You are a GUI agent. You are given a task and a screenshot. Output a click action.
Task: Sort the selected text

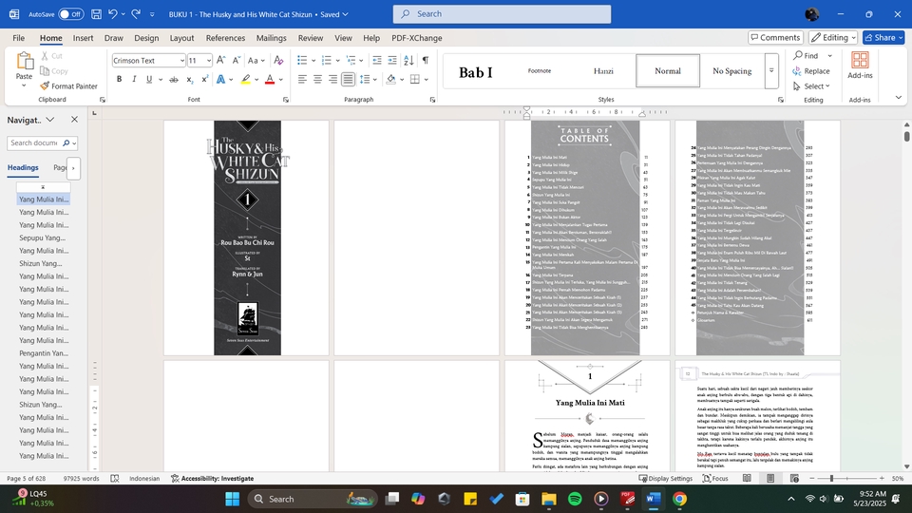pos(408,60)
